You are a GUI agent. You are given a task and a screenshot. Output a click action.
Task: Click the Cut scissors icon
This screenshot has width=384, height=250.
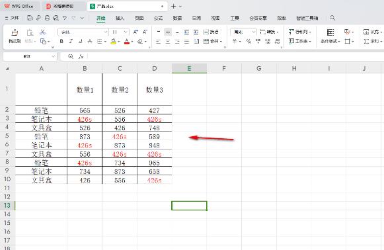(42, 32)
